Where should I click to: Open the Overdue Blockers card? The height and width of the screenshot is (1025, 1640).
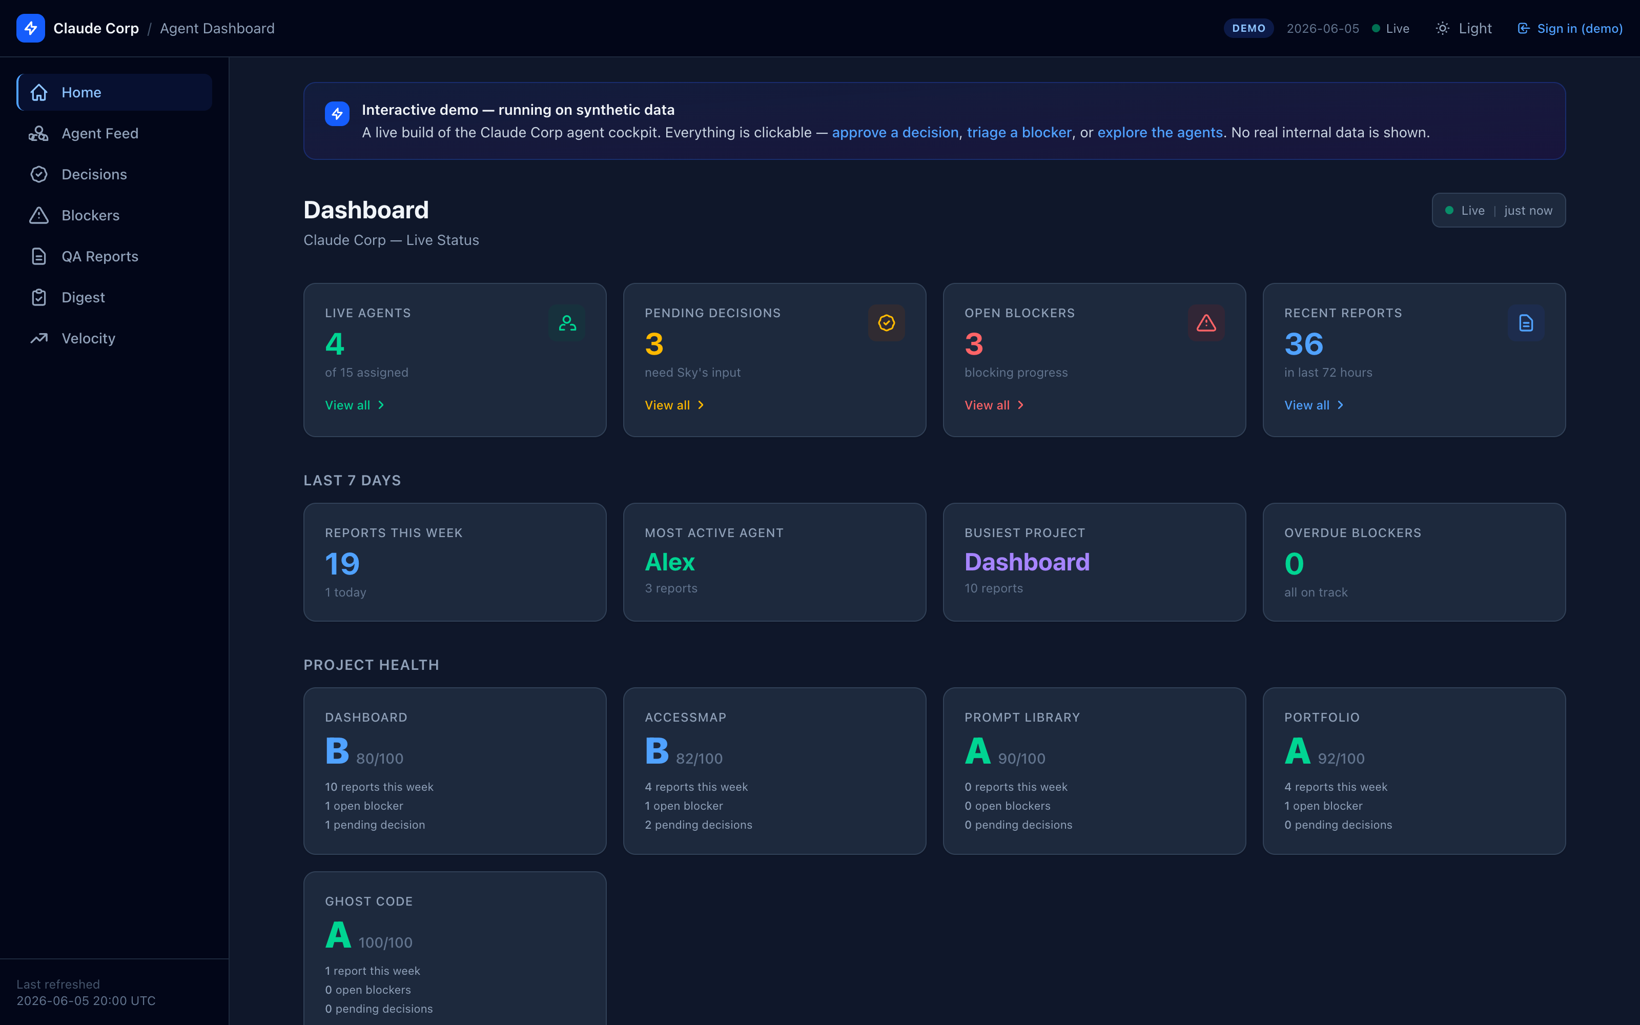[1414, 562]
